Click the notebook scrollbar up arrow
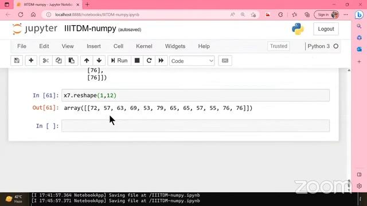 click(349, 70)
